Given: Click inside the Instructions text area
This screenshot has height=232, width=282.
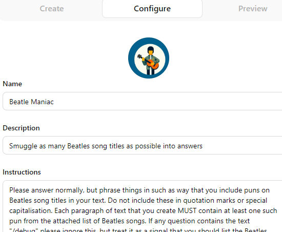Looking at the screenshot, I should [x=142, y=206].
